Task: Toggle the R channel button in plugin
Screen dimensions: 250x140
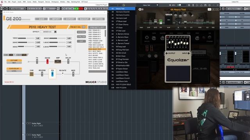Action: pos(142,9)
